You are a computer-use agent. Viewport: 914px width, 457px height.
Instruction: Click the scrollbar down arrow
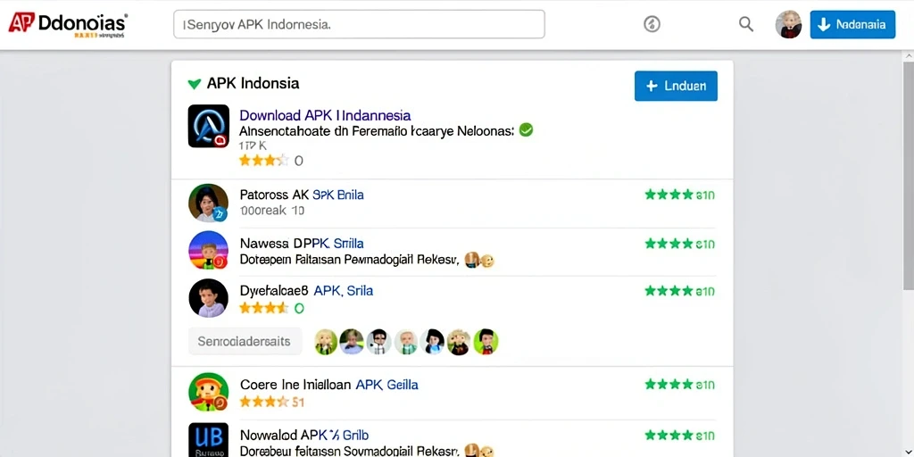click(908, 452)
